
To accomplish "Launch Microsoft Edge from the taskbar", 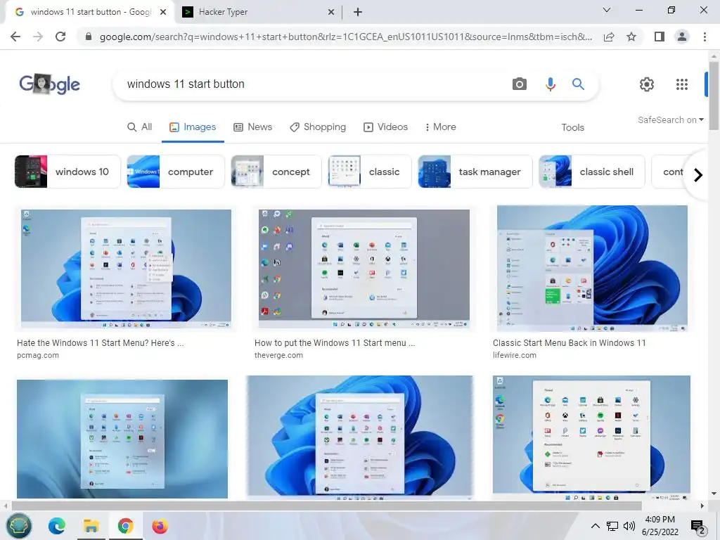I will pos(57,526).
